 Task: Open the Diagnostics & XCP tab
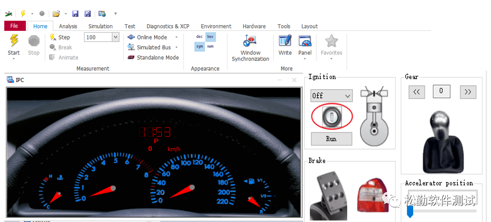tap(168, 26)
